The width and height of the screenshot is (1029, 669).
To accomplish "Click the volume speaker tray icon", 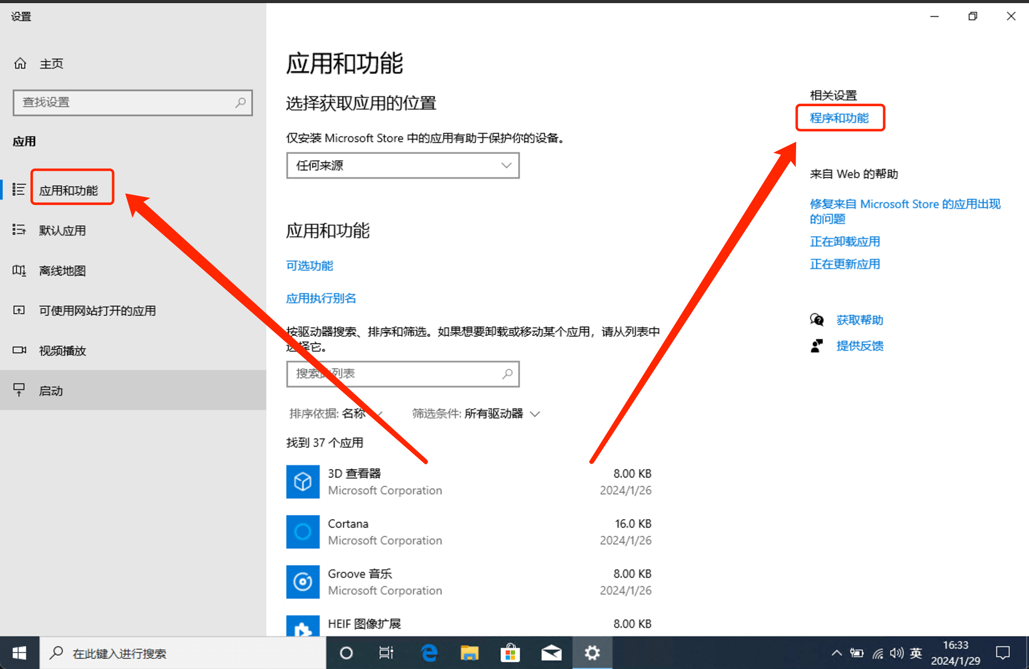I will [x=897, y=653].
